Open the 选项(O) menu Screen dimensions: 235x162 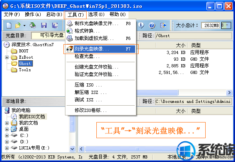coord(96,14)
